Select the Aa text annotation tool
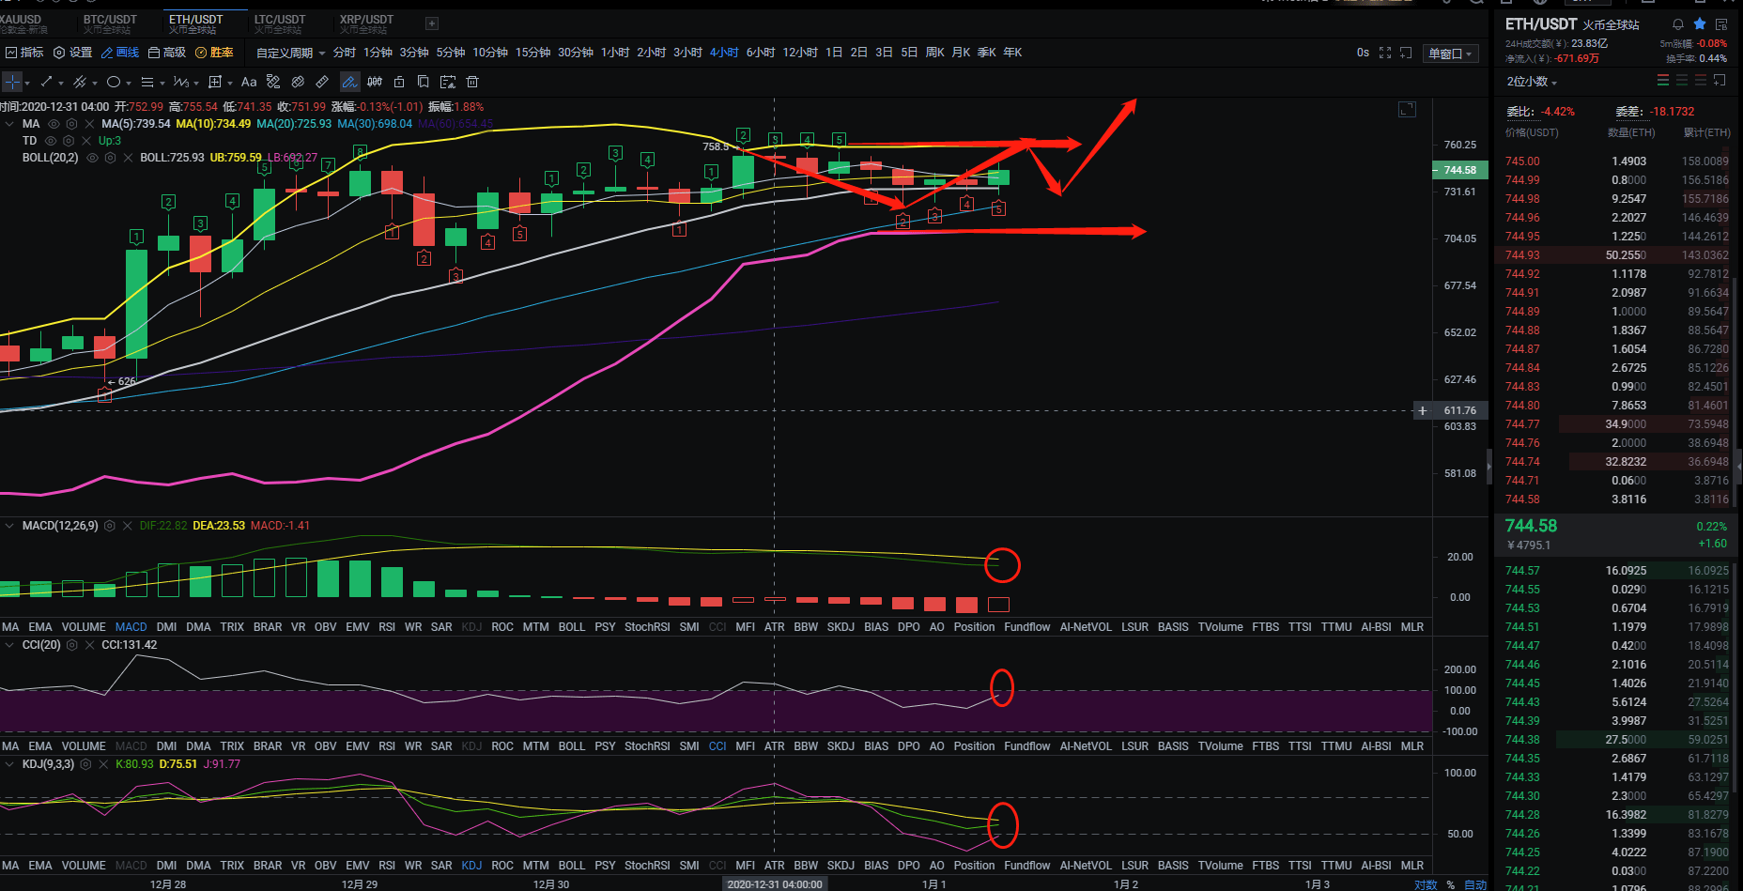Screen dimensions: 1743x891 (249, 82)
